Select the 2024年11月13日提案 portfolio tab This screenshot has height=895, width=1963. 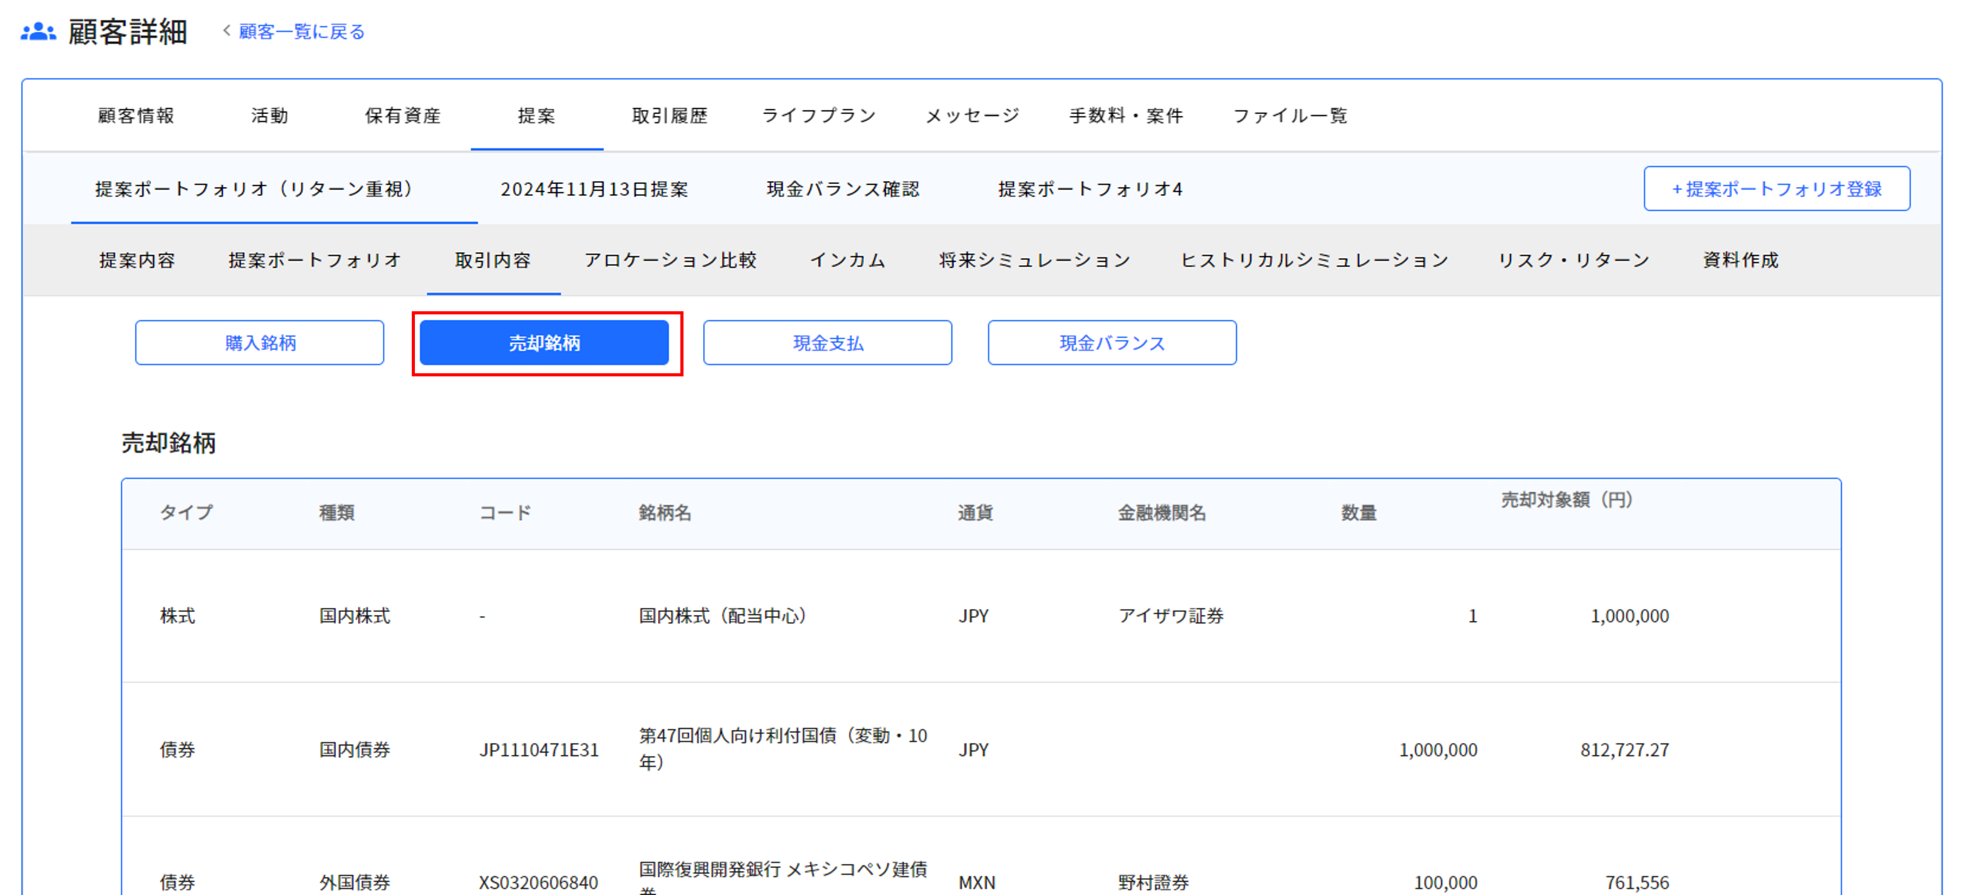594,189
